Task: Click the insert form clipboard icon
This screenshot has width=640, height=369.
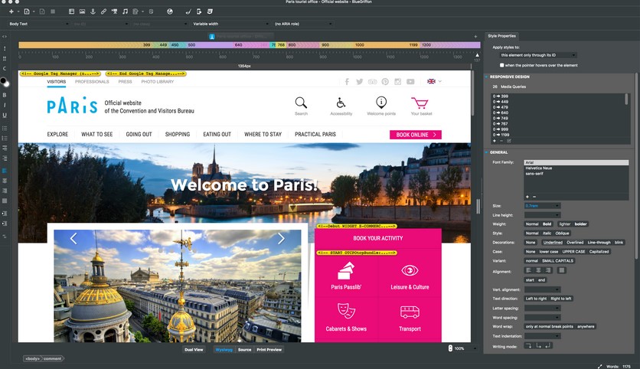Action: [x=136, y=11]
